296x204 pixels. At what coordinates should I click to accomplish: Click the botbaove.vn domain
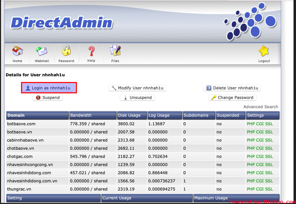(x=19, y=132)
